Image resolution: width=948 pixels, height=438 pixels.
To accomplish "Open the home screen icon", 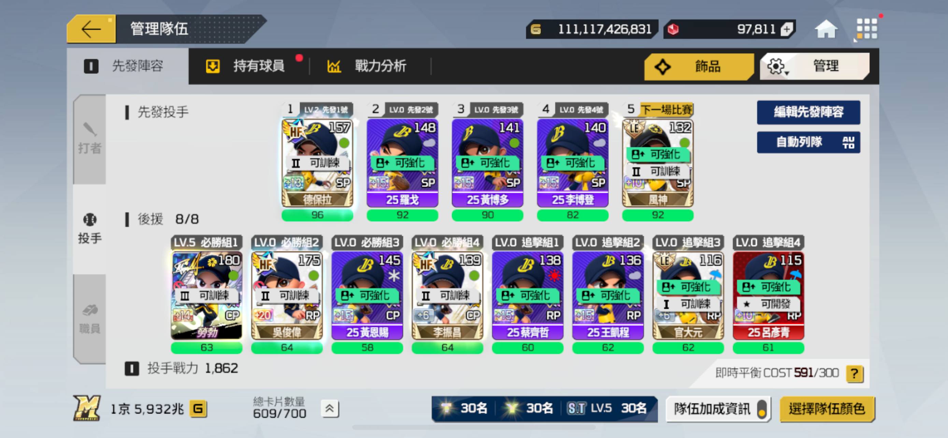I will 825,29.
